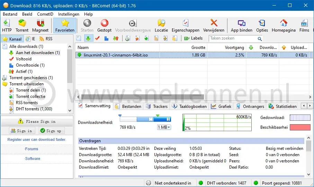Screen dimensions: 314x187
Task: Open Locatie of the download
Action: 161,25
